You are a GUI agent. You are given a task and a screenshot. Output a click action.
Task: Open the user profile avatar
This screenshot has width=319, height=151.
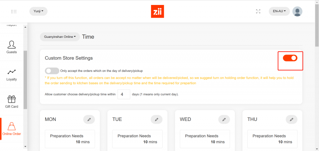[x=297, y=11]
